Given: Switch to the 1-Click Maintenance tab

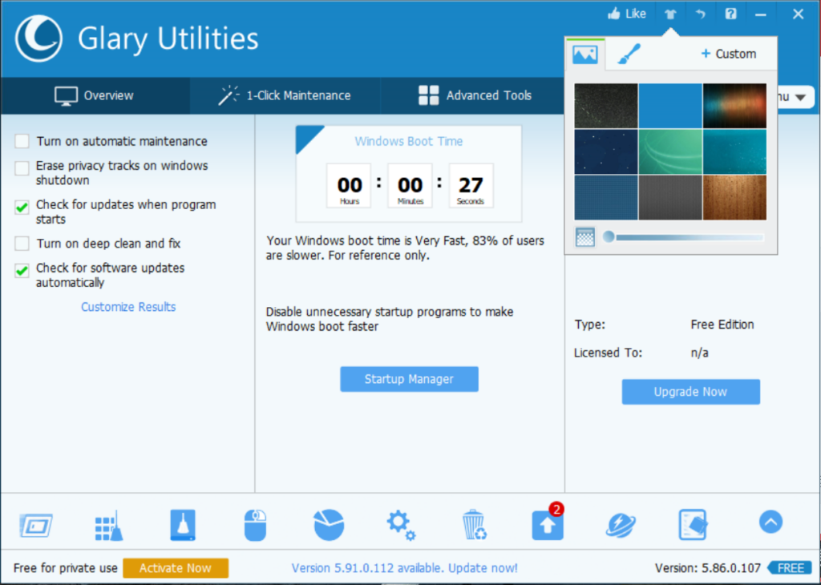Looking at the screenshot, I should point(285,95).
